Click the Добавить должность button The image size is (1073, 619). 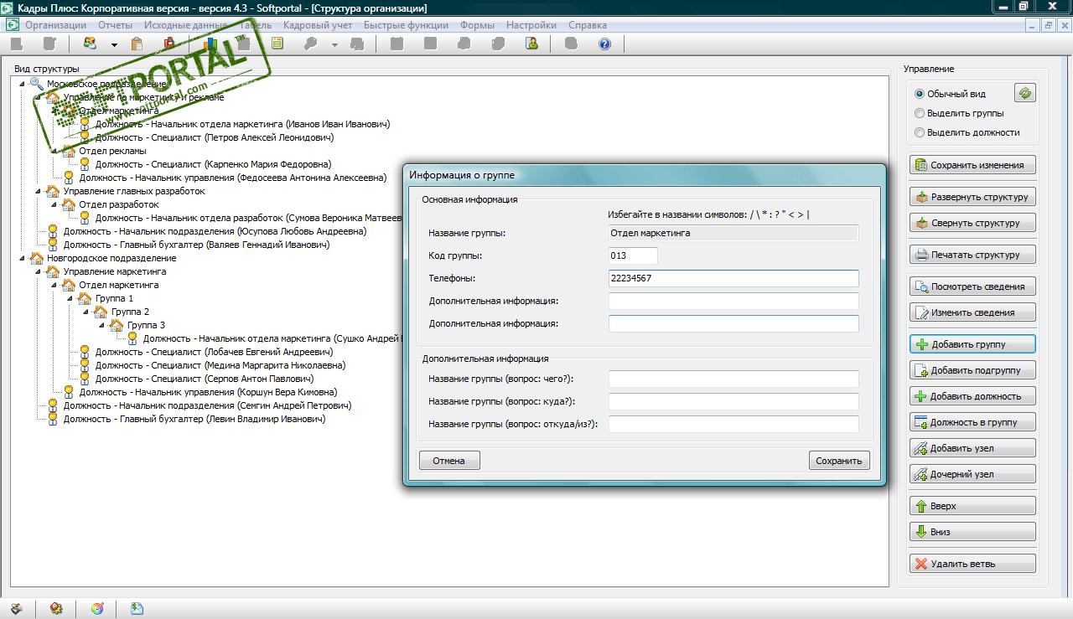click(972, 396)
